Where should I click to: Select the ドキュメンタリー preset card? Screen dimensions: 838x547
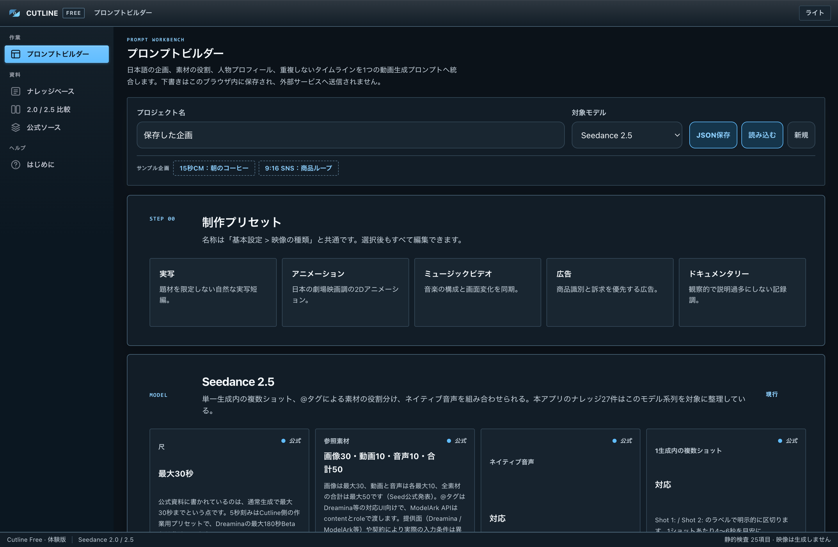pyautogui.click(x=742, y=292)
